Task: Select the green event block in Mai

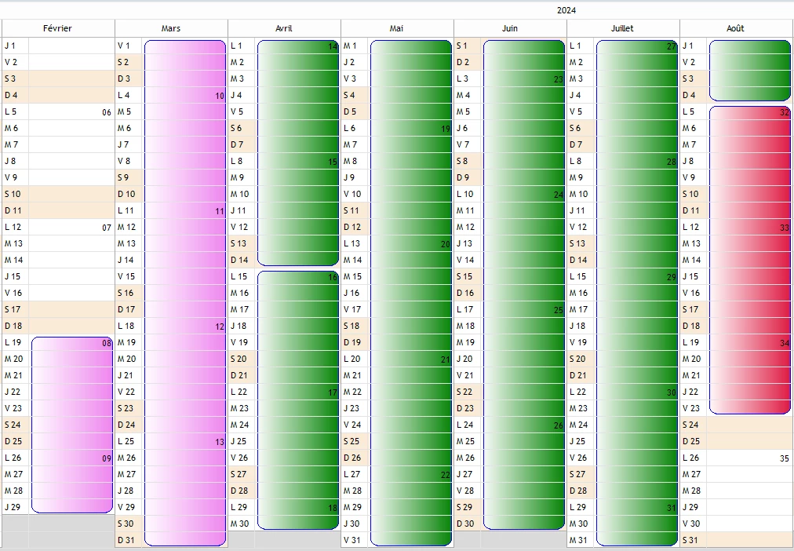Action: (411, 294)
